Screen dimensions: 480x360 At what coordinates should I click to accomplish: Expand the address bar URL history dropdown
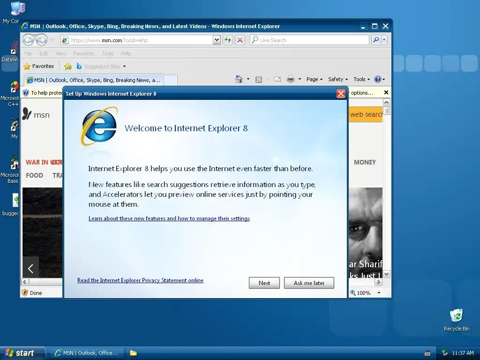[x=217, y=40]
